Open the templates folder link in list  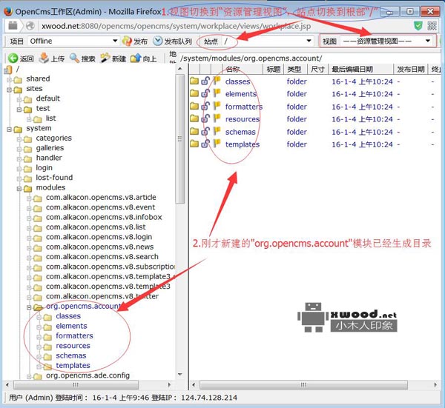pos(243,144)
